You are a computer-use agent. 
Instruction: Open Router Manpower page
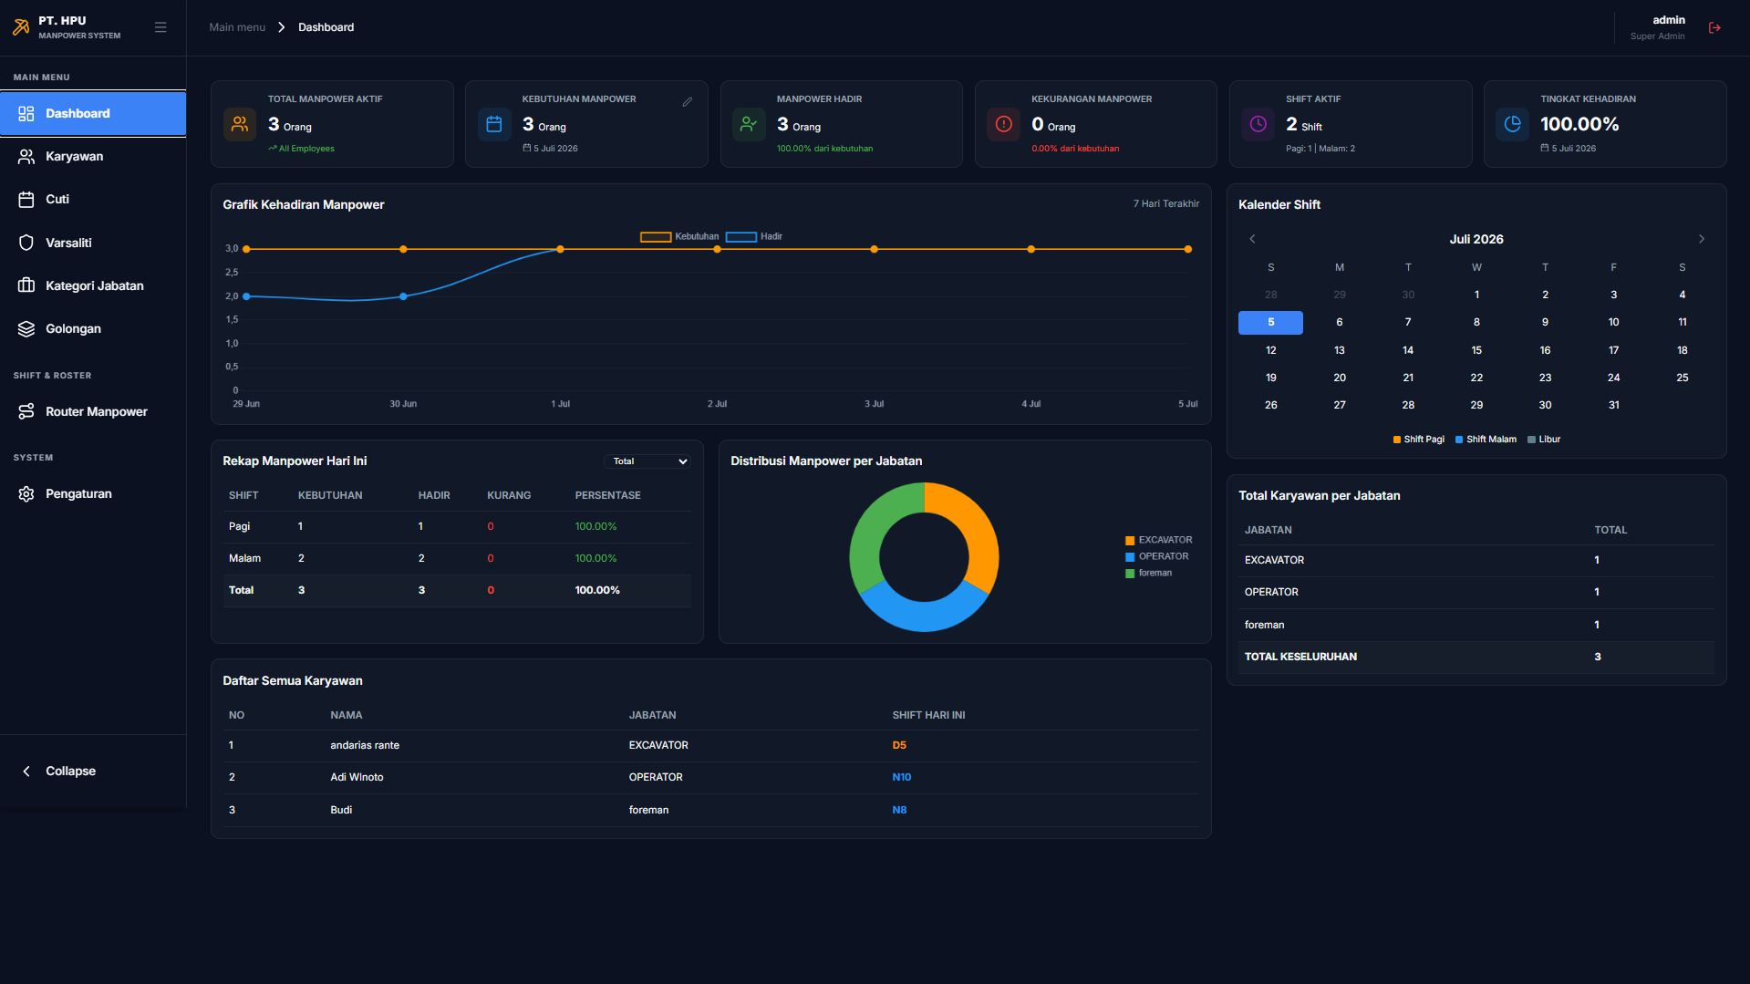click(93, 411)
